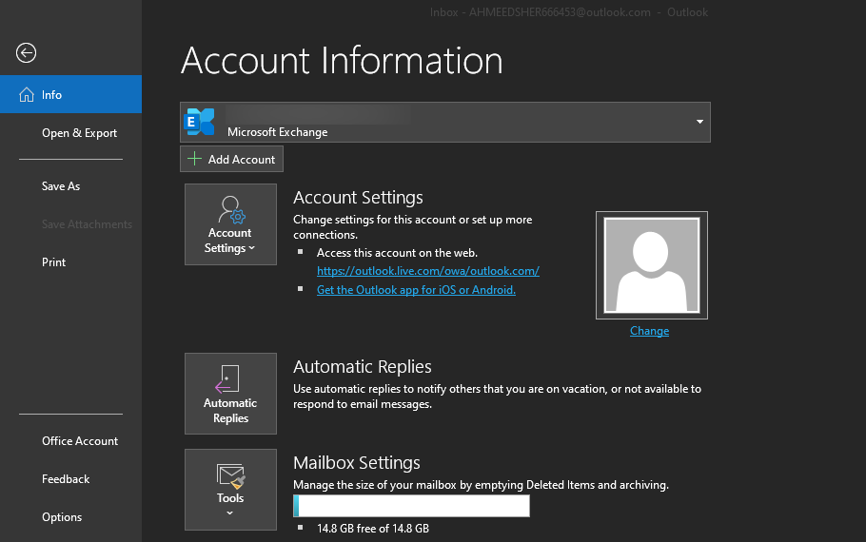This screenshot has height=542, width=866.
Task: Click the Save Attachments entry
Action: click(87, 224)
